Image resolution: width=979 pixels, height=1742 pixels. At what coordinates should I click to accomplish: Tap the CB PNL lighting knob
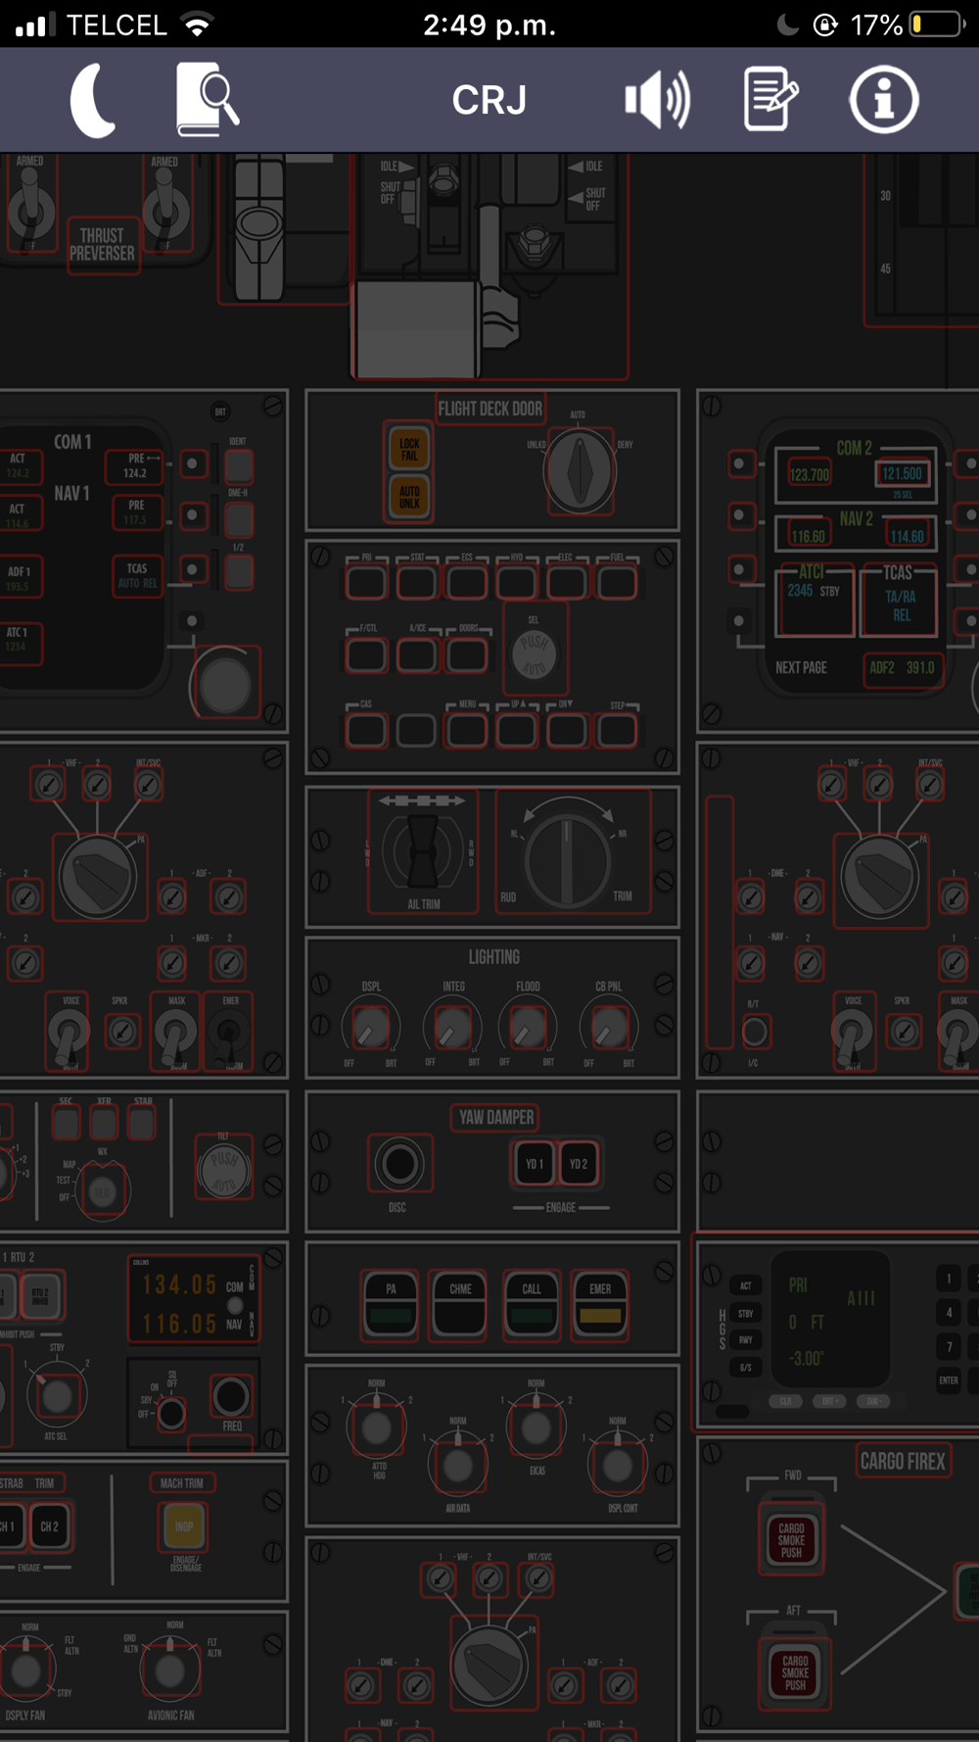609,1029
